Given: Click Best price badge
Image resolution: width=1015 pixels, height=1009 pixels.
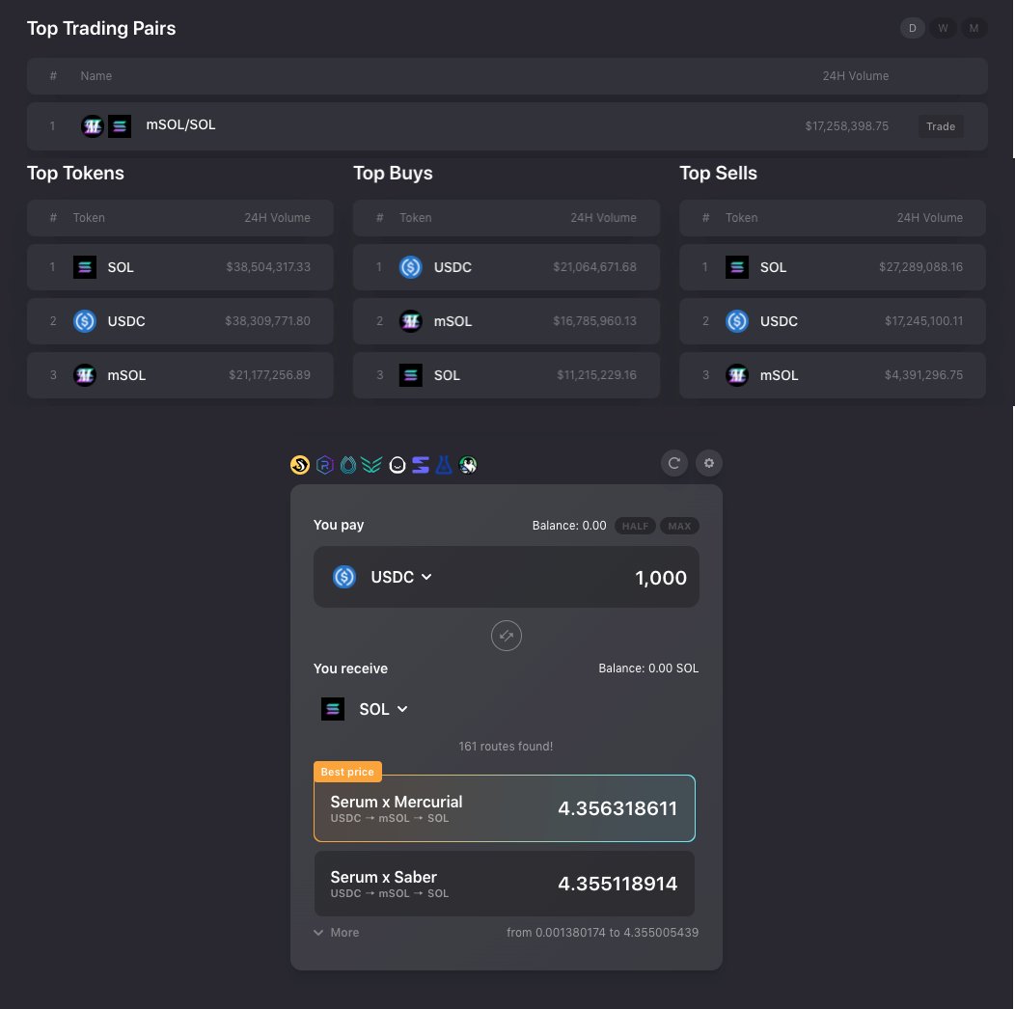Looking at the screenshot, I should pos(347,772).
